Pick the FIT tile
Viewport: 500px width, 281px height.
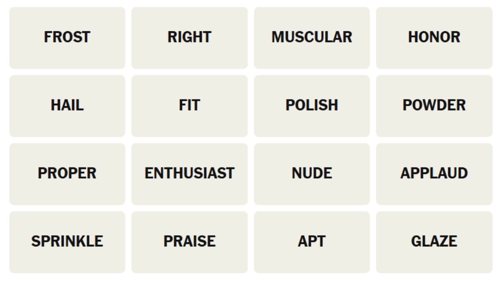click(x=189, y=106)
